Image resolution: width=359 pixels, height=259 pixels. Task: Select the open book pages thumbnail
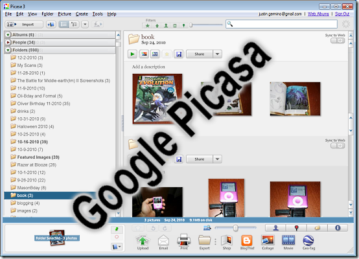(295, 99)
